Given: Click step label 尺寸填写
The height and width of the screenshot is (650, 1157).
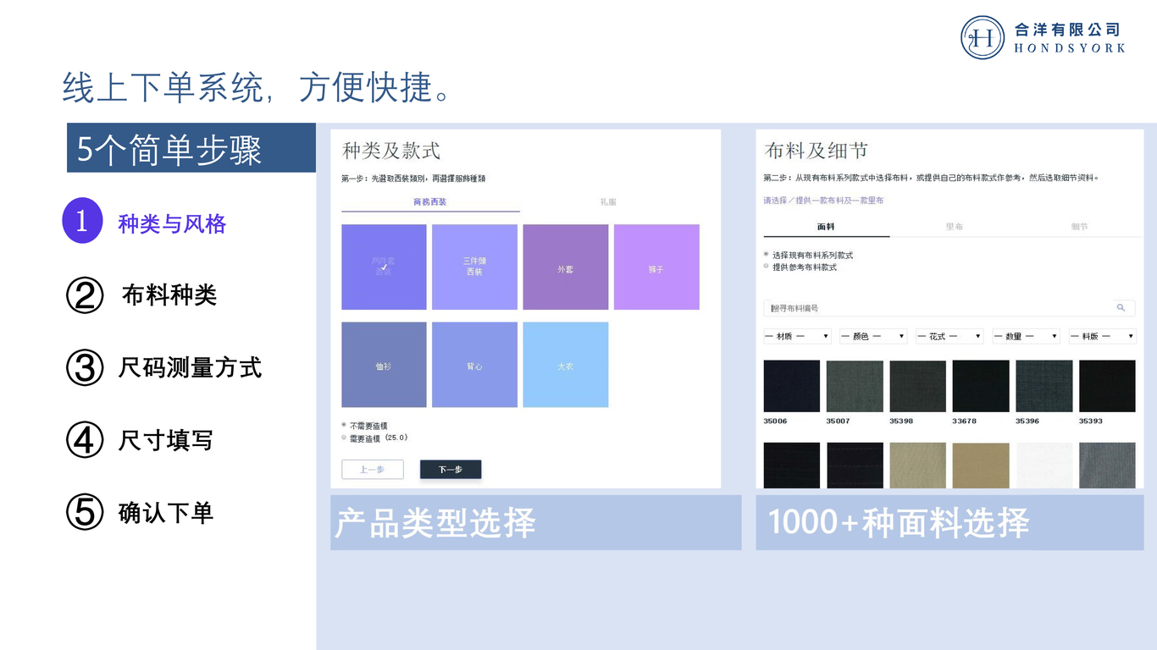Looking at the screenshot, I should point(166,440).
